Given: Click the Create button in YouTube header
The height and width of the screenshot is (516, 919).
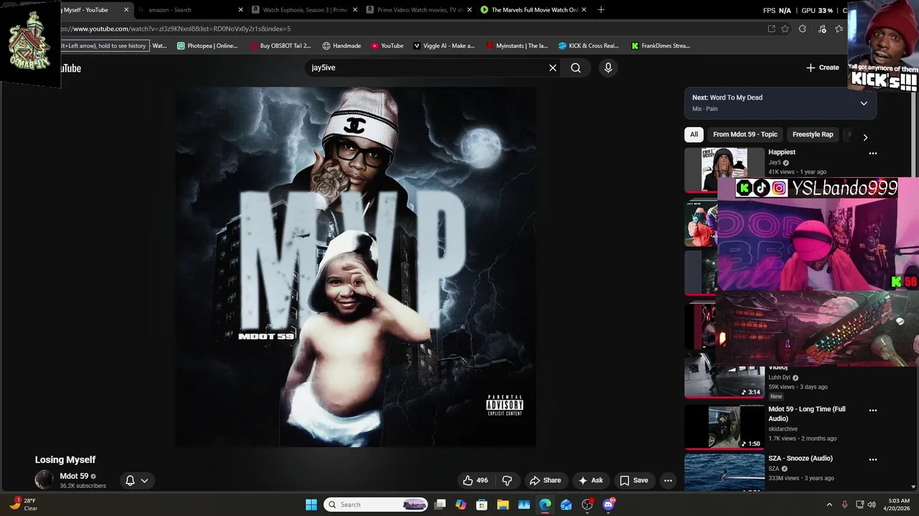Looking at the screenshot, I should (823, 67).
